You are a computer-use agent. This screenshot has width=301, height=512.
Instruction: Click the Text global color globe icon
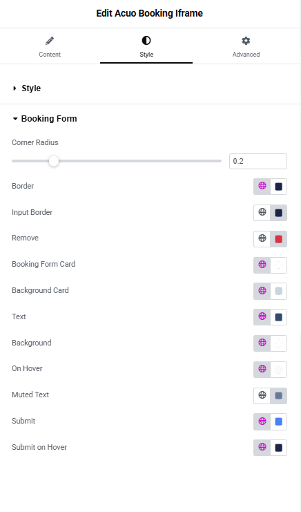262,316
